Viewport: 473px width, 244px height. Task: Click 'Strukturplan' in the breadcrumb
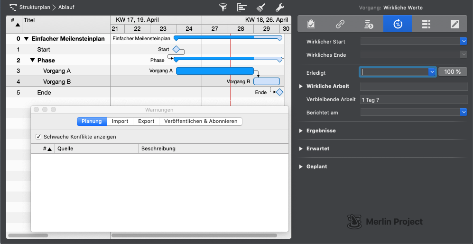click(x=35, y=8)
